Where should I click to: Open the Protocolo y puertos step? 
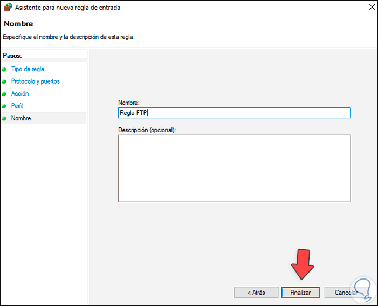point(36,81)
